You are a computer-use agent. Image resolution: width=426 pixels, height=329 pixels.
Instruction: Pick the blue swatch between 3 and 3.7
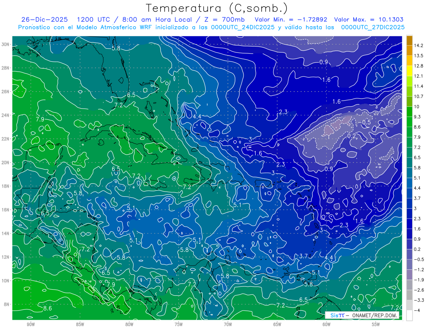click(x=409, y=203)
